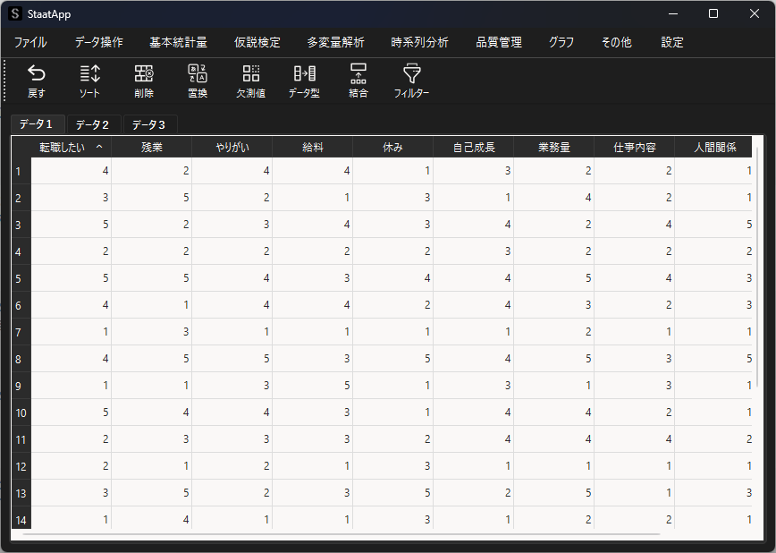
Task: Open the ファイル menu
Action: click(30, 42)
